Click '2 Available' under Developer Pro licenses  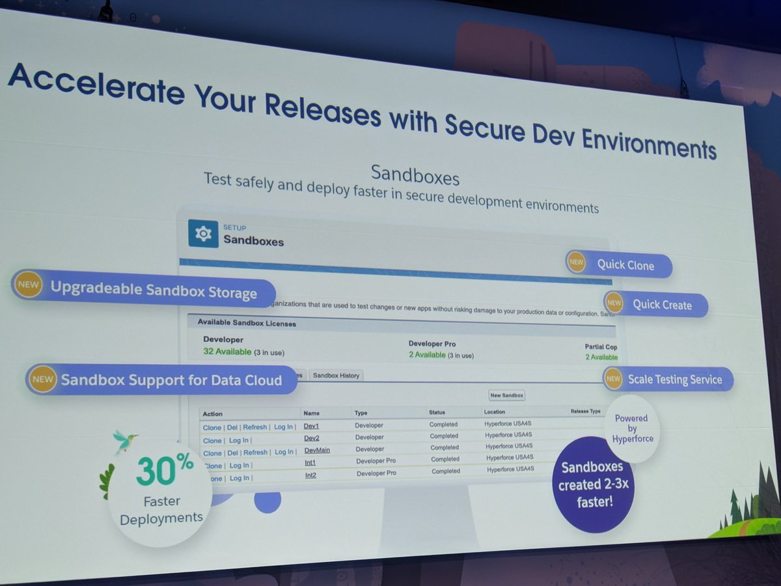pos(427,355)
